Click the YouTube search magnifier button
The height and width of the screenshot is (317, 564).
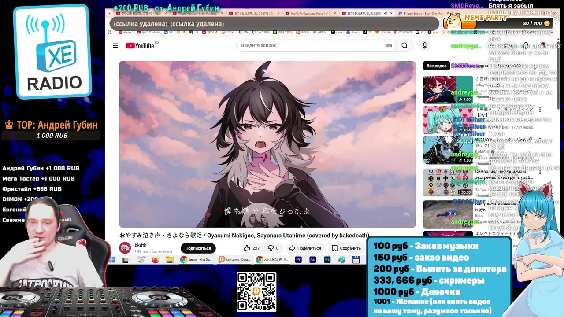(x=404, y=45)
